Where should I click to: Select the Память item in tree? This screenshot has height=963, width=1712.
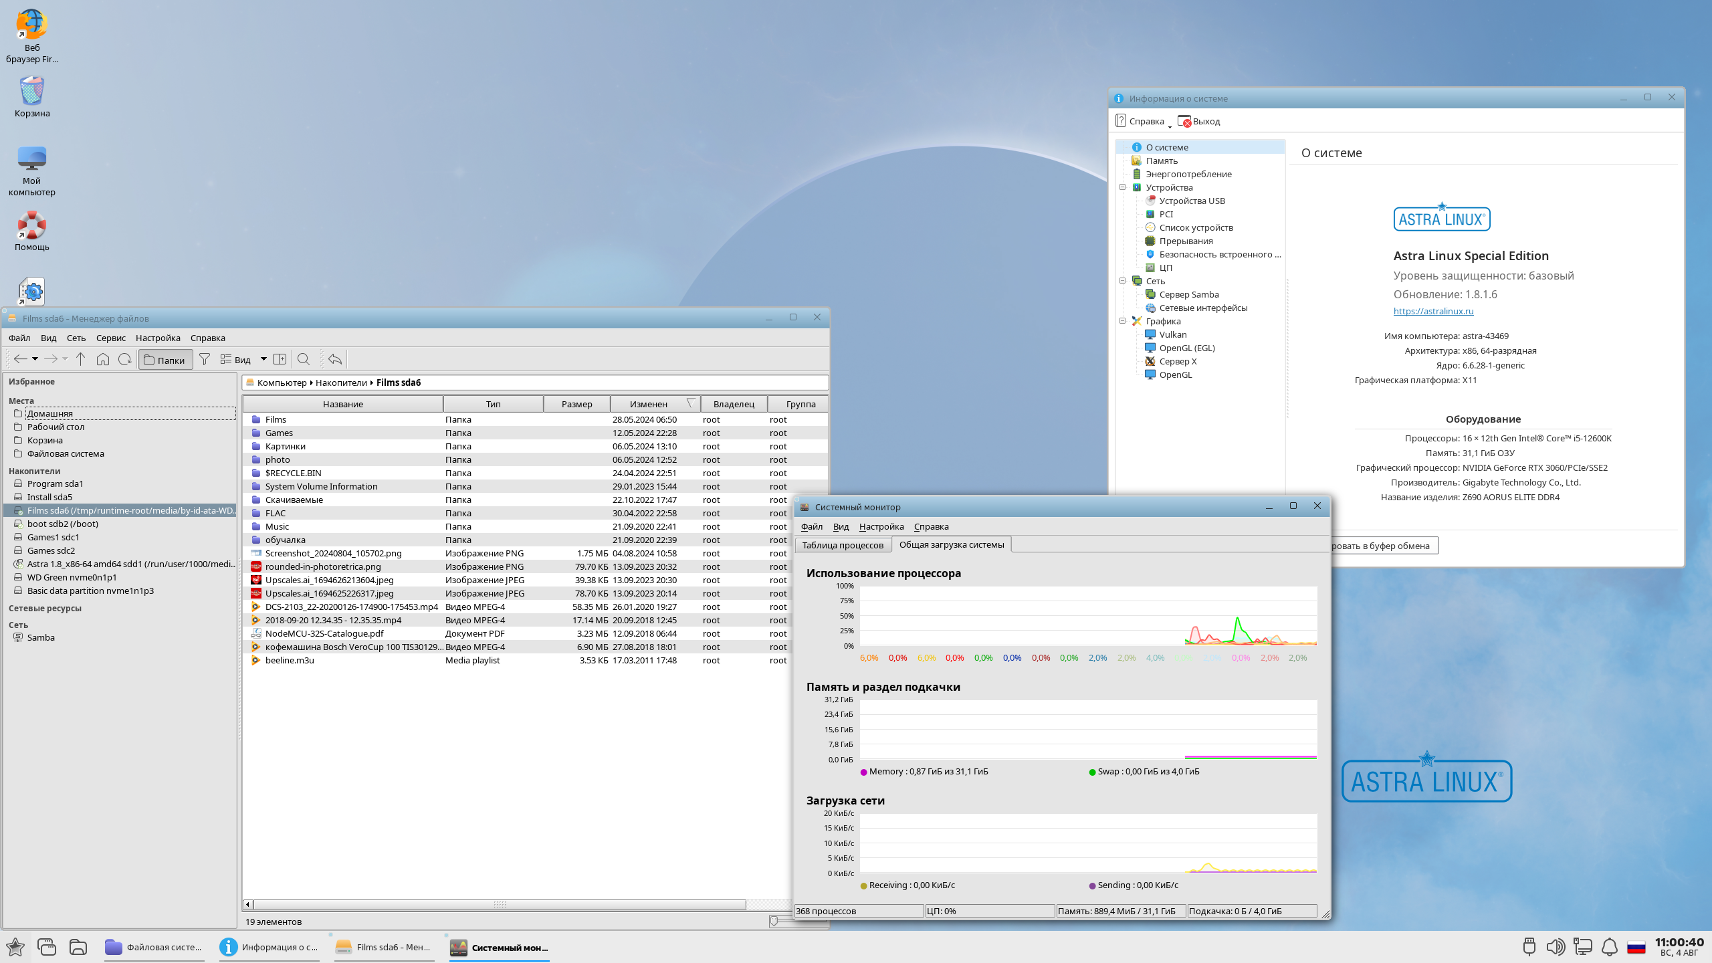(x=1162, y=160)
